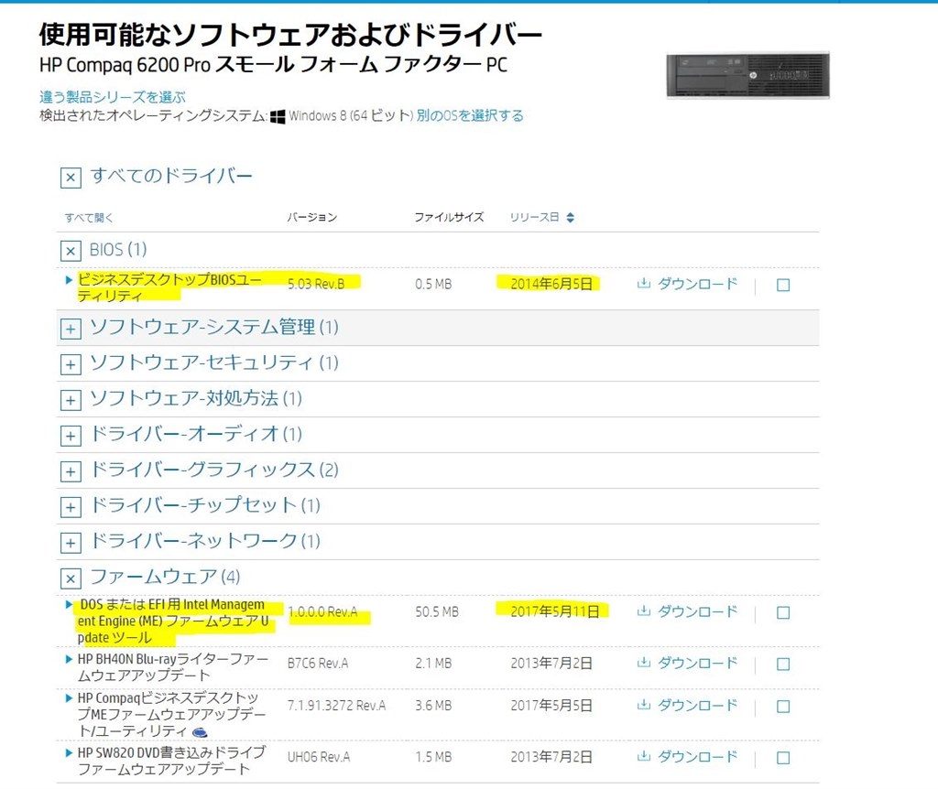Click the download icon for the 7.1.91.3272 Rev.A row
The height and width of the screenshot is (789, 938).
click(644, 705)
